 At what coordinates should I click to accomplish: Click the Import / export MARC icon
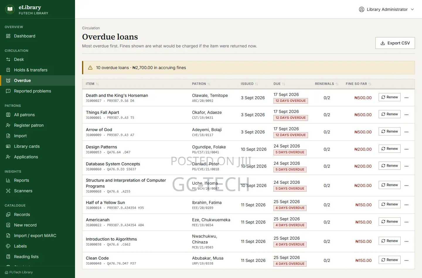8,236
